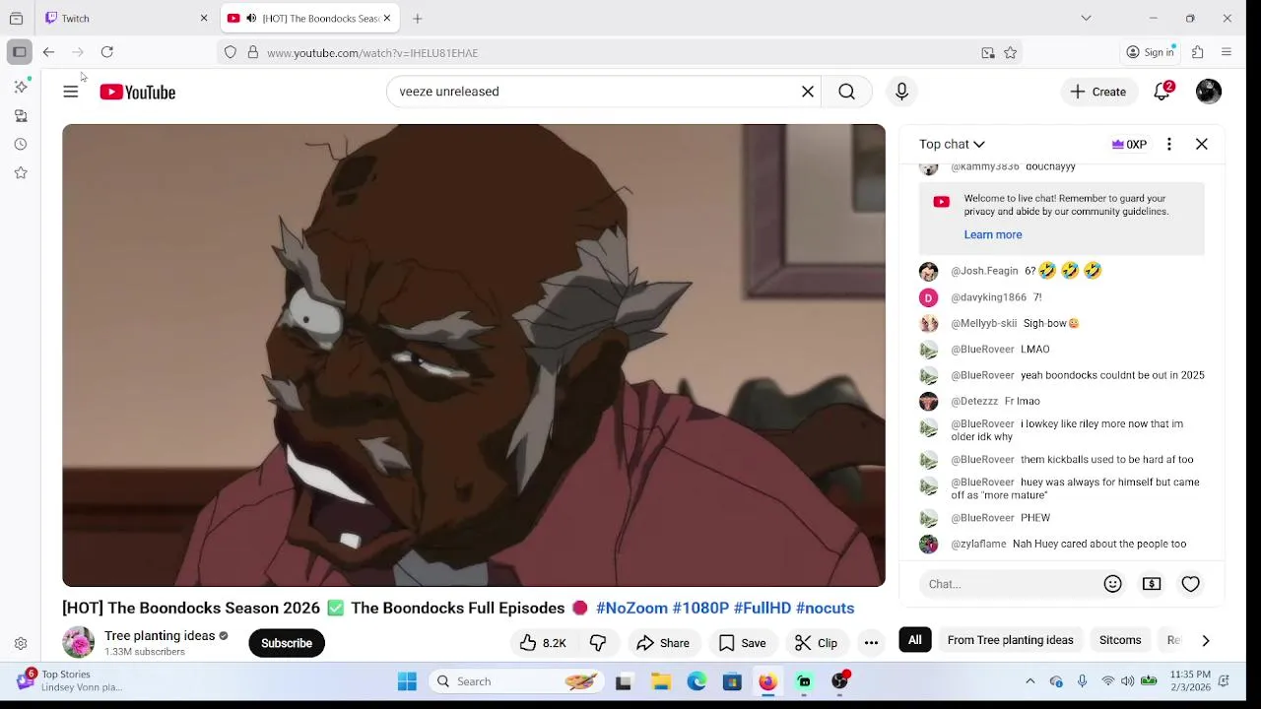Click in the Chat message field
Screen dimensions: 1261x709
tap(1010, 584)
